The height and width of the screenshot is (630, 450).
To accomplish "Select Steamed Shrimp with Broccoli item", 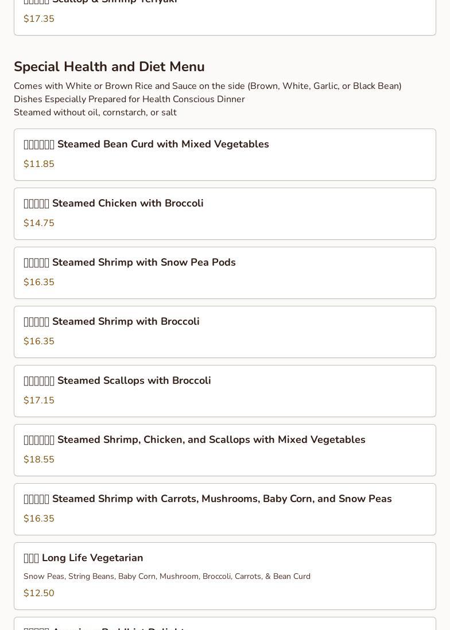I will click(225, 332).
